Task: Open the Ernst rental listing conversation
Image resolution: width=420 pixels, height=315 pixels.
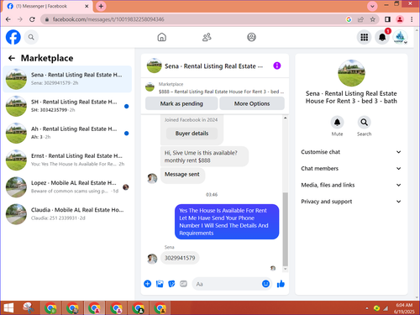Action: [67, 160]
